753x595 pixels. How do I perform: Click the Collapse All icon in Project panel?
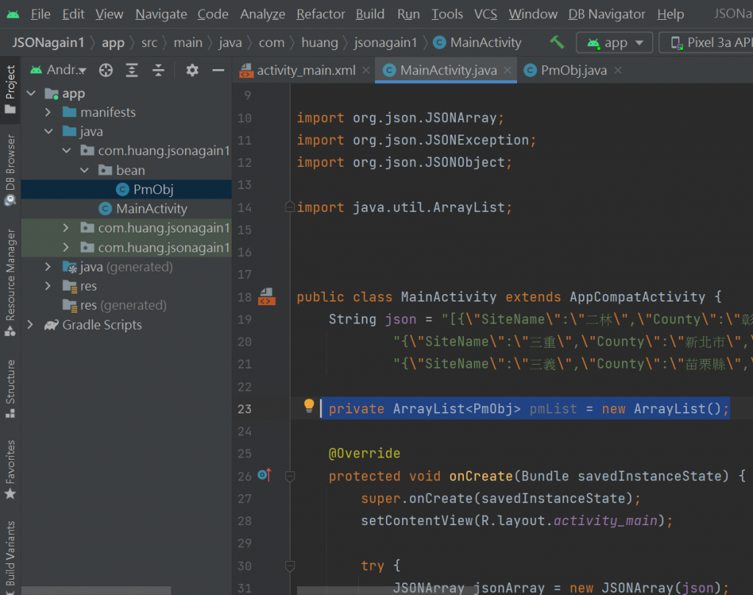point(158,71)
